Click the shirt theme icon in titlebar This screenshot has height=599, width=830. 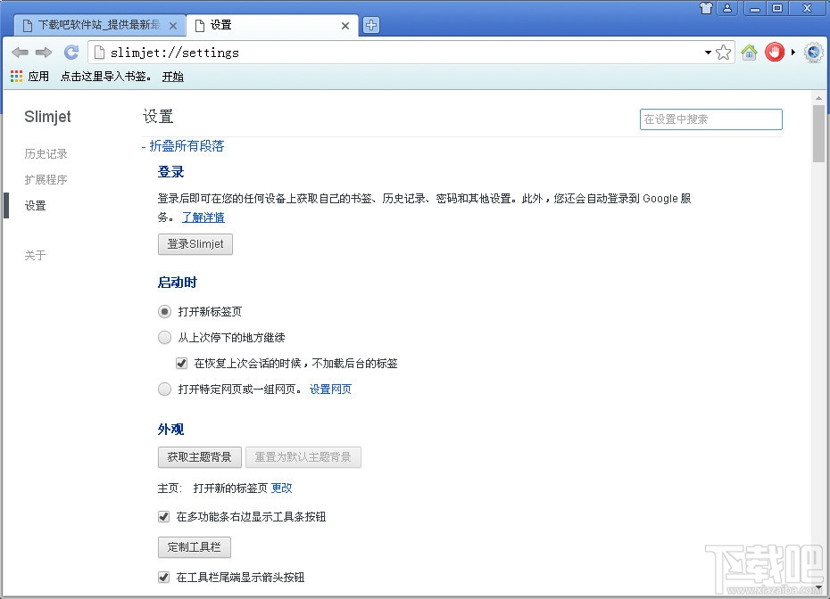coord(706,8)
